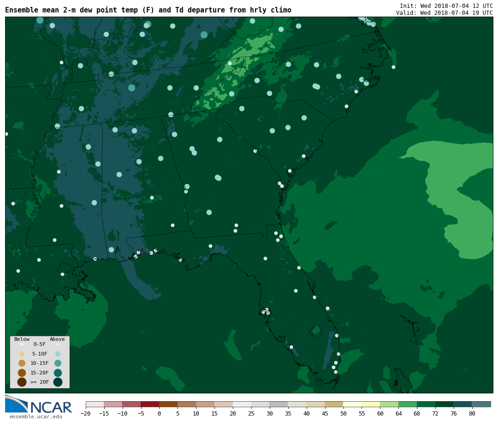The height and width of the screenshot is (422, 498).
Task: Click the NCAR logo
Action: (x=38, y=404)
